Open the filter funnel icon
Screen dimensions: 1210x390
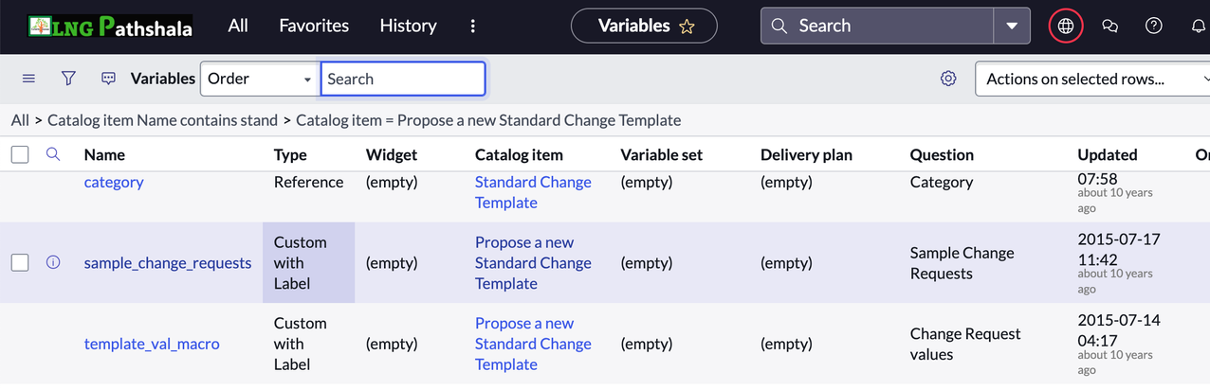click(68, 79)
